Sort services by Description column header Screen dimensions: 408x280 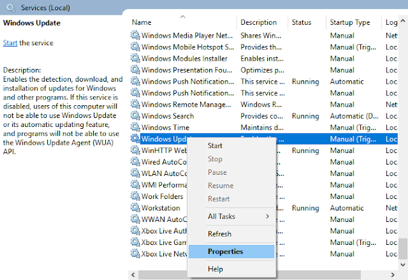click(262, 22)
